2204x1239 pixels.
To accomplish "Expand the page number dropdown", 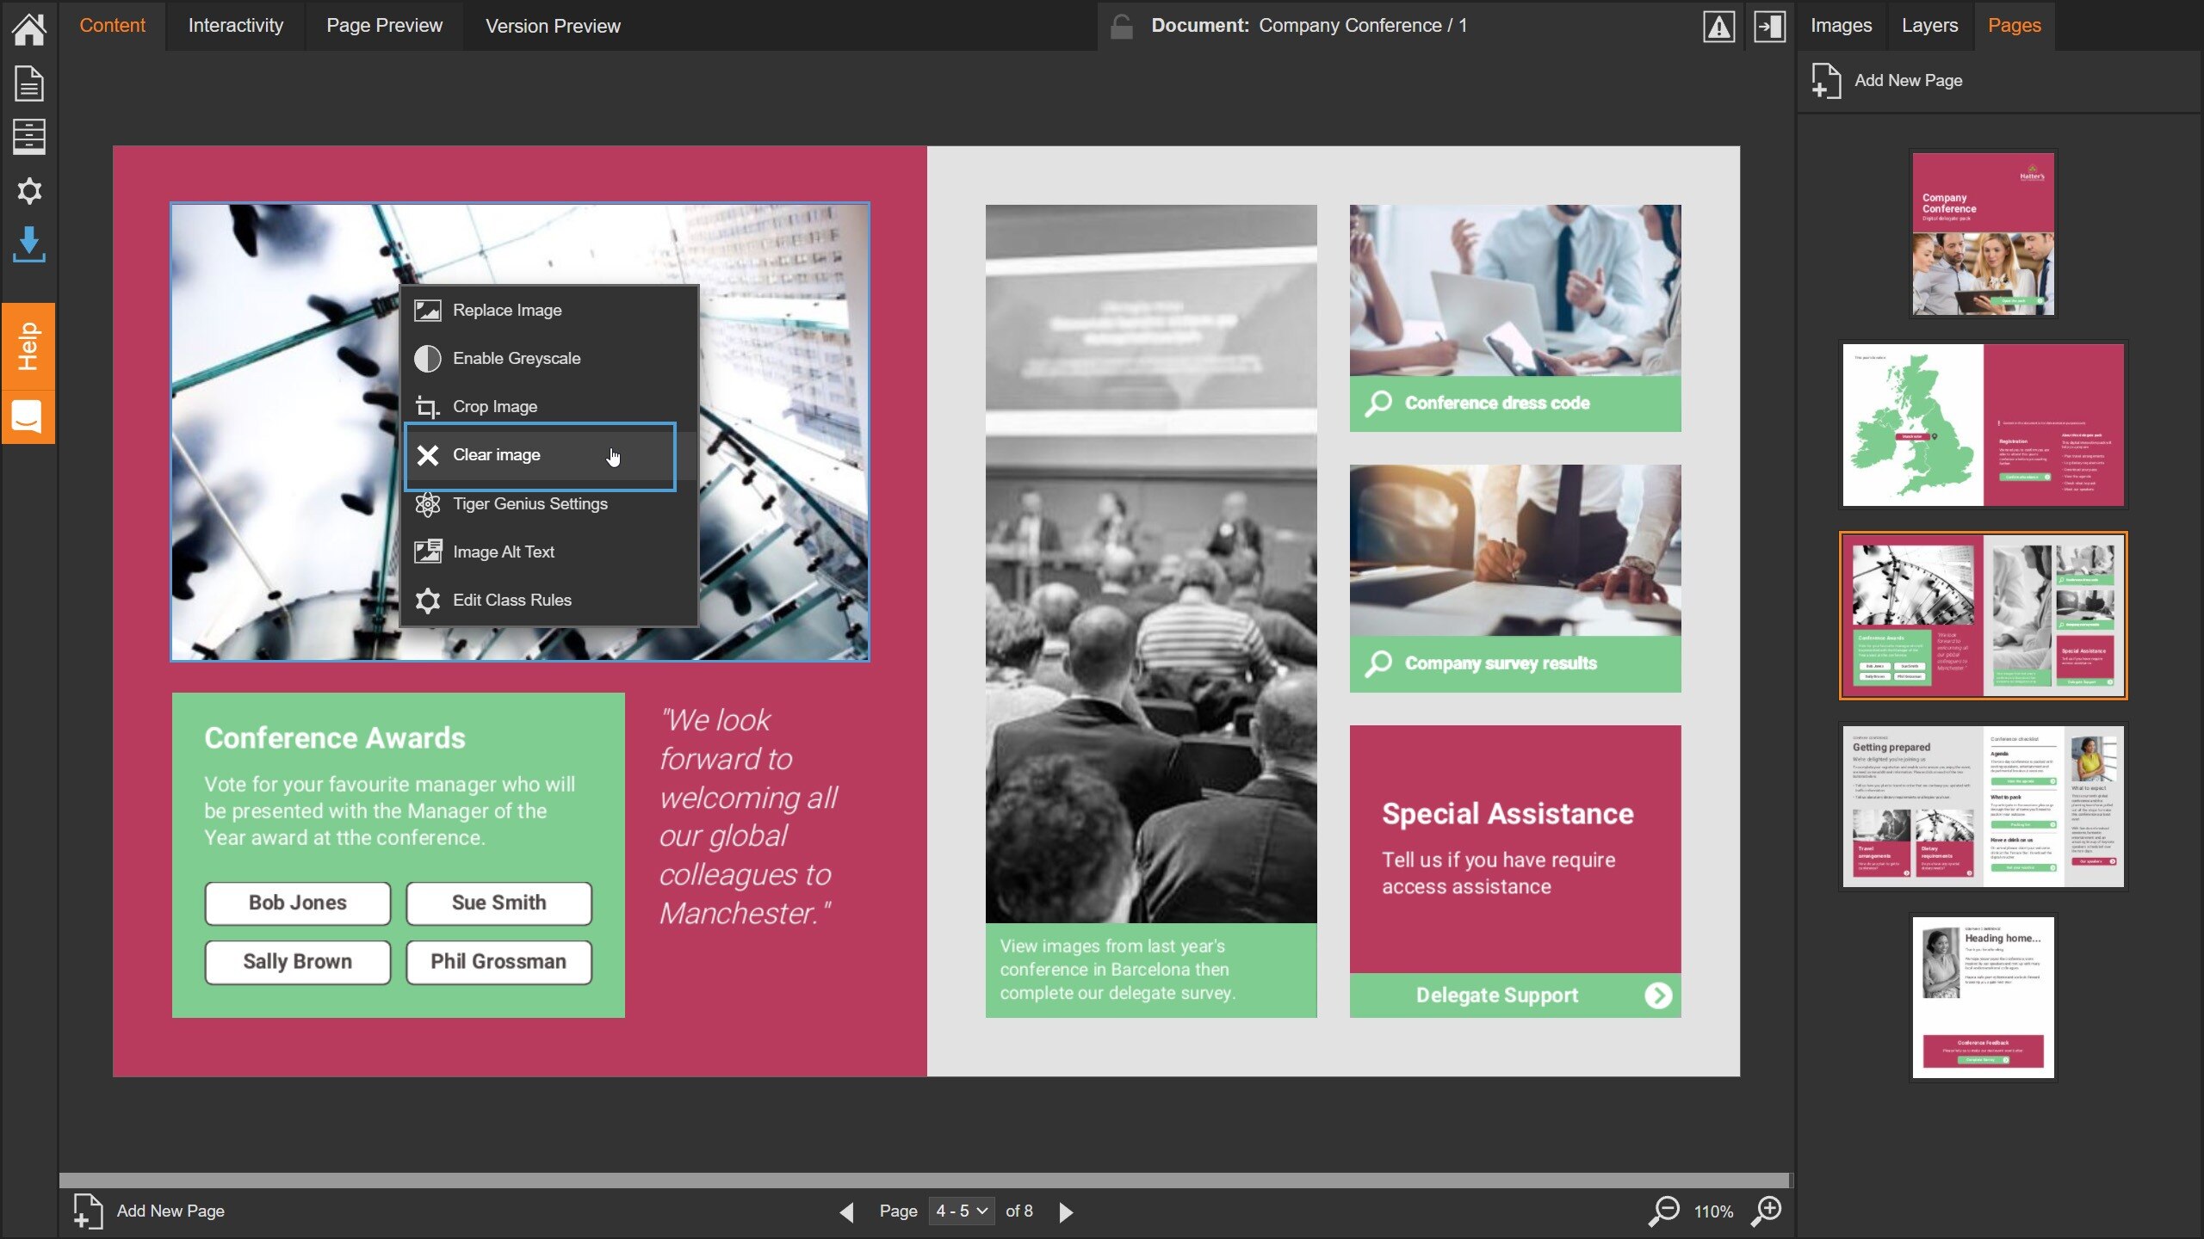I will point(962,1211).
